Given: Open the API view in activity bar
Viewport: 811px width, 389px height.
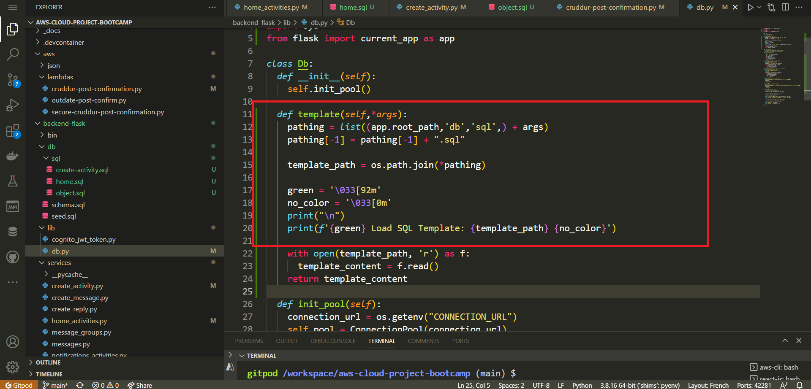Looking at the screenshot, I should tap(13, 206).
